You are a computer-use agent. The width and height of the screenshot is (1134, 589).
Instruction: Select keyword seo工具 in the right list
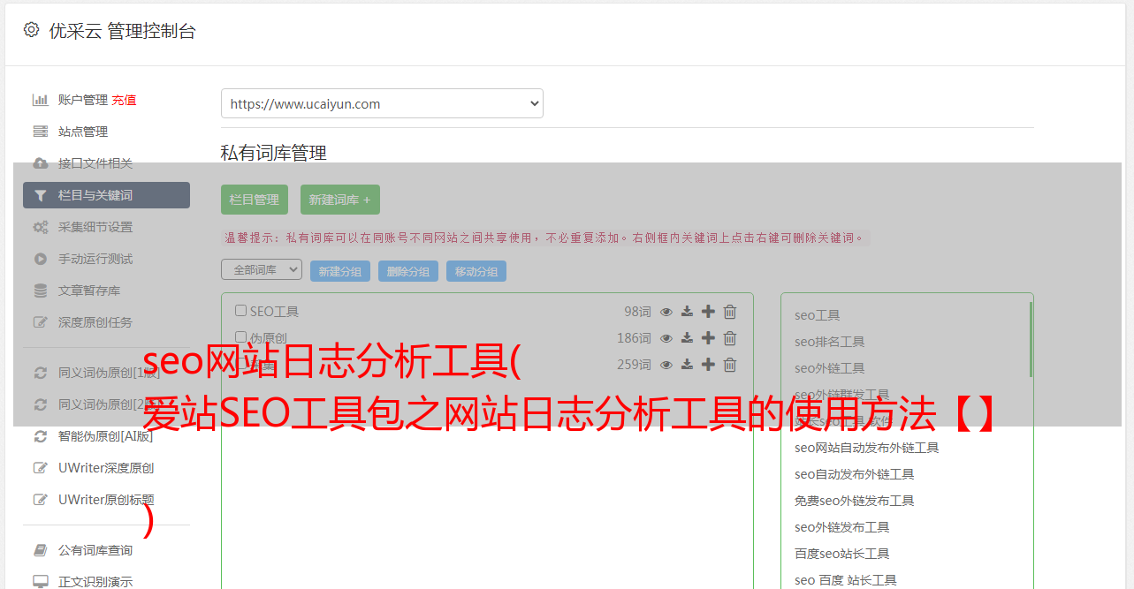point(817,315)
